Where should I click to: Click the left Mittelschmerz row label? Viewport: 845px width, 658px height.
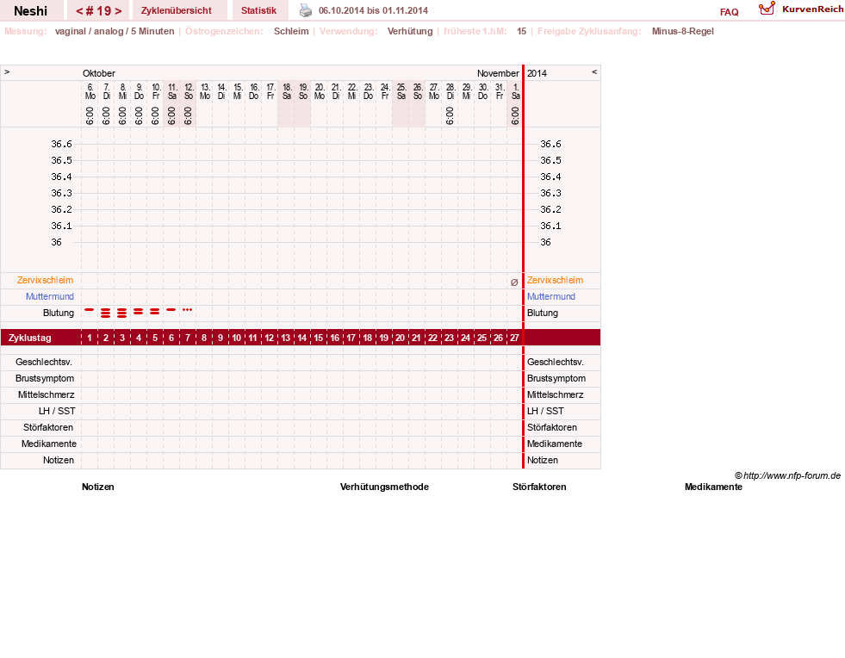click(46, 395)
